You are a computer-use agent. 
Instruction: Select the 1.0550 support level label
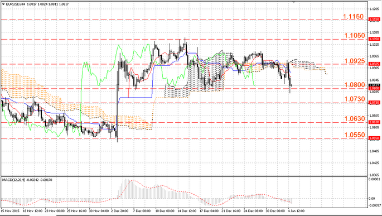355,135
